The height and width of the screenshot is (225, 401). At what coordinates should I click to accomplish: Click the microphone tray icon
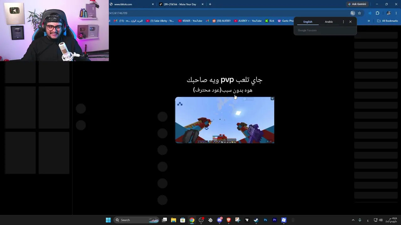360,220
